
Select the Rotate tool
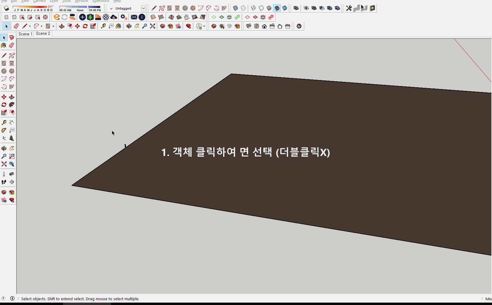(85, 26)
